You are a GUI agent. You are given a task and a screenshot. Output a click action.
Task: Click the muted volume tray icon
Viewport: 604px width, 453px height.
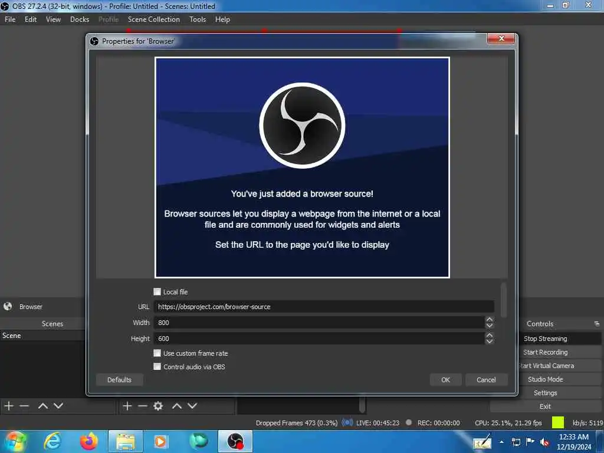[x=544, y=442]
